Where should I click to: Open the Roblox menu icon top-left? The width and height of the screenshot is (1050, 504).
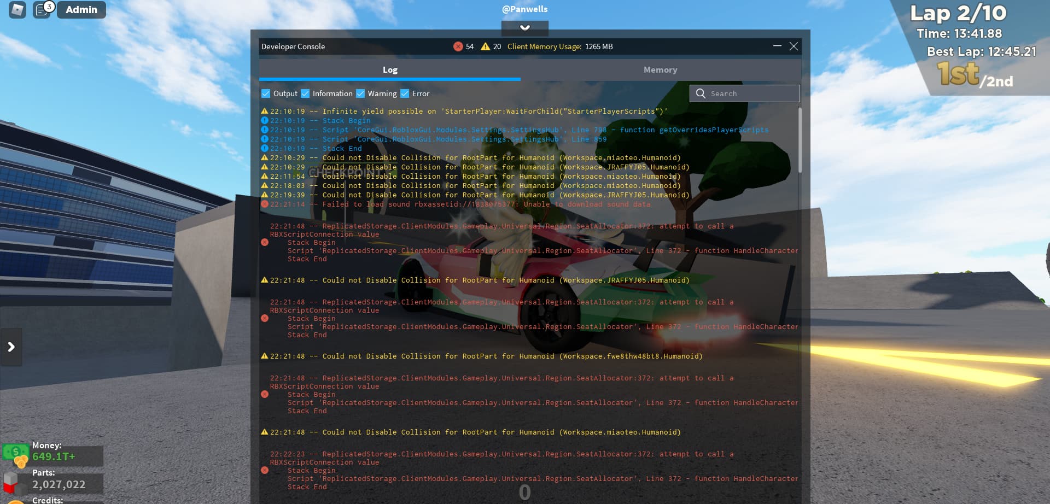point(16,10)
